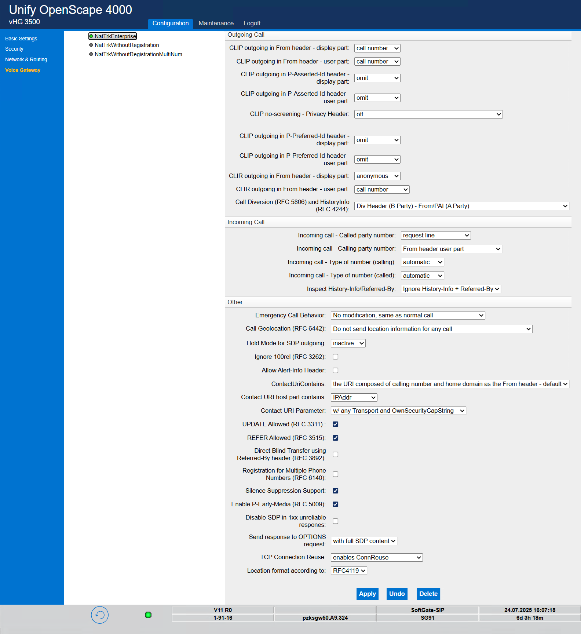
Task: Open Hold Mode for SDP outgoing dropdown
Action: click(x=348, y=343)
